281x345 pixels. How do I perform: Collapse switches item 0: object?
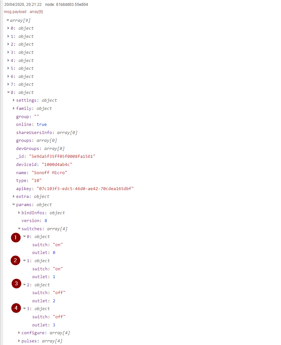click(24, 236)
